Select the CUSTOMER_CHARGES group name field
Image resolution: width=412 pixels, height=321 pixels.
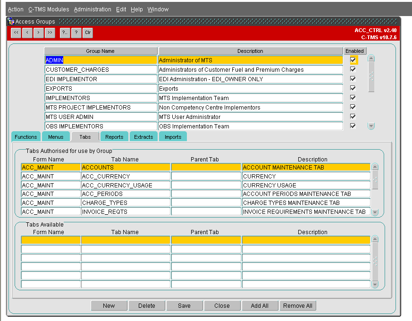coord(101,70)
